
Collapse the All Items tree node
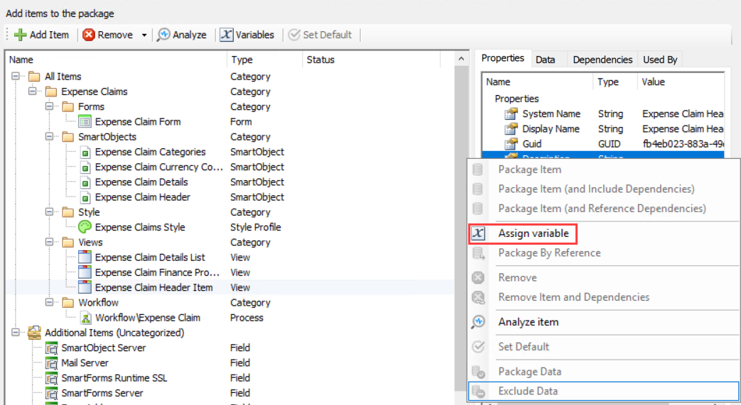point(16,77)
